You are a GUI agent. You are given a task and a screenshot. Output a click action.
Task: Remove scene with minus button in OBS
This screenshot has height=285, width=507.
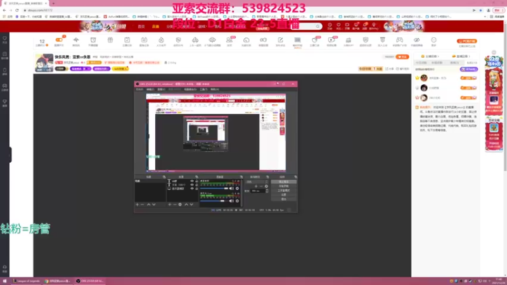(x=142, y=205)
